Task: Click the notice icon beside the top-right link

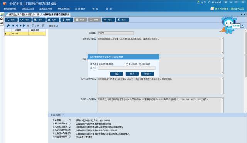Action: tap(212, 8)
